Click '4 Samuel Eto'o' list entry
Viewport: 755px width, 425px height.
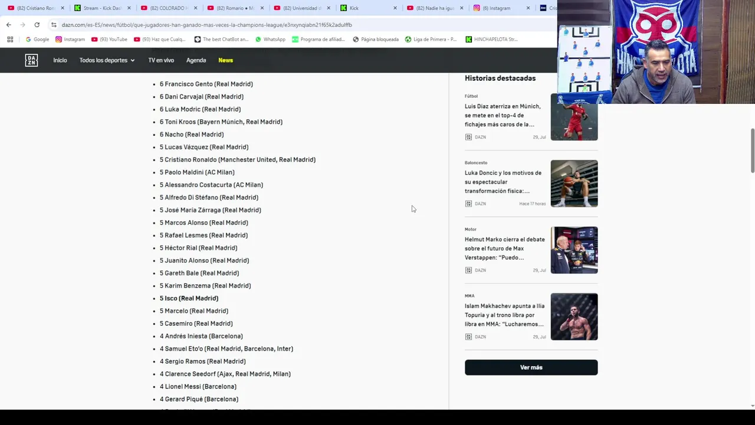[226, 349]
